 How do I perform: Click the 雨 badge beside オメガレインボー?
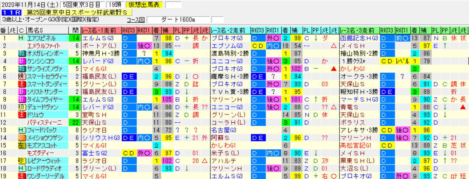click(x=21, y=53)
